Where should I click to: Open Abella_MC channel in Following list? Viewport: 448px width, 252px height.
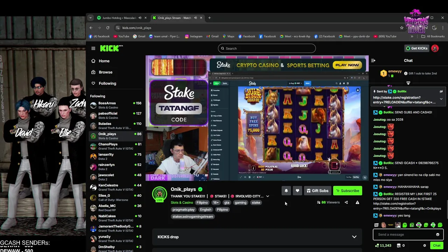coord(115,208)
